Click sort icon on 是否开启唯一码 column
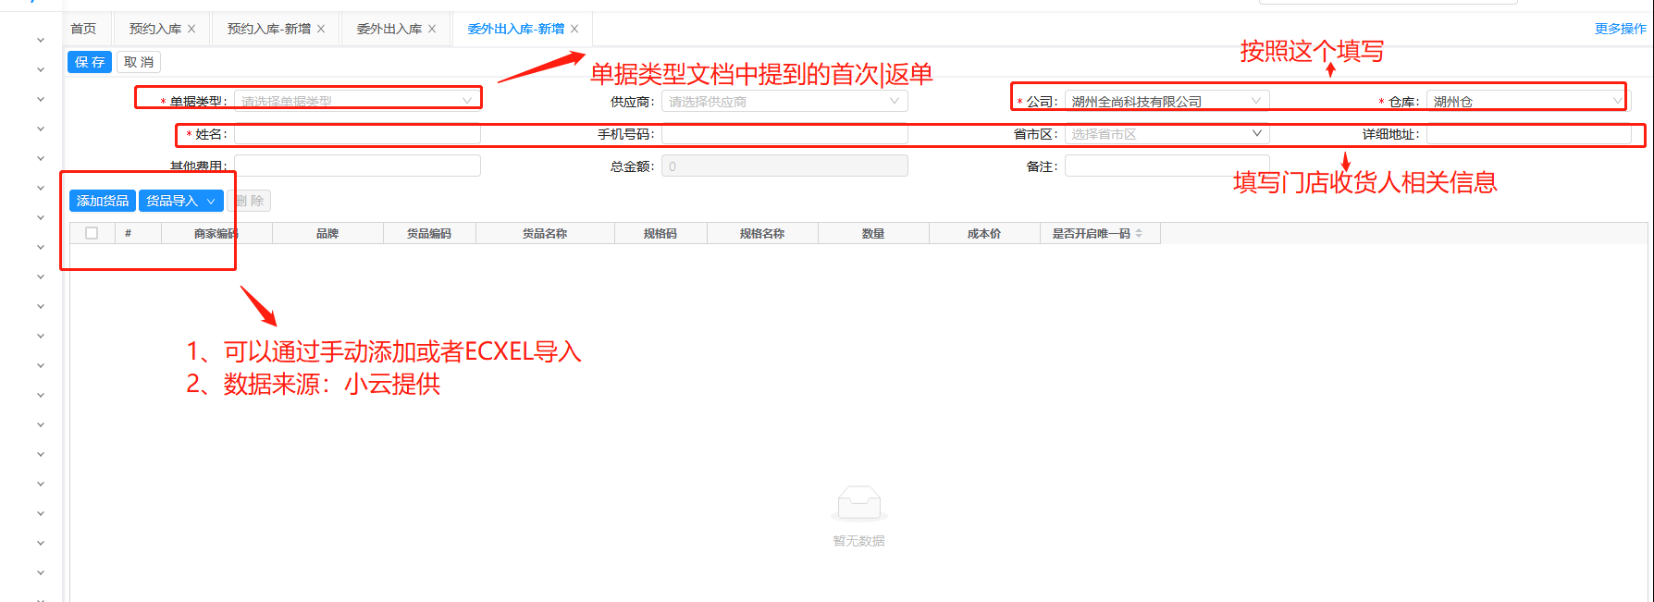The image size is (1654, 602). 1139,234
